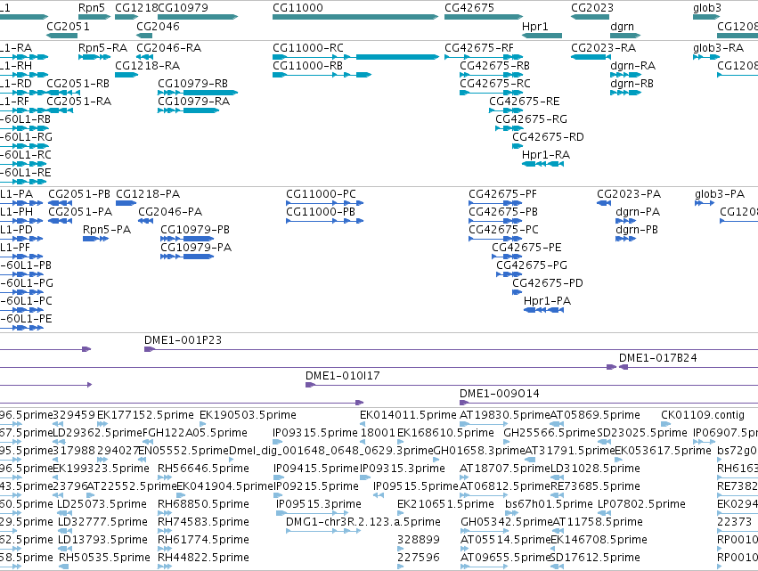Screen dimensions: 758x571
Task: Select EST LD32777.5prime
Action: pos(102,522)
